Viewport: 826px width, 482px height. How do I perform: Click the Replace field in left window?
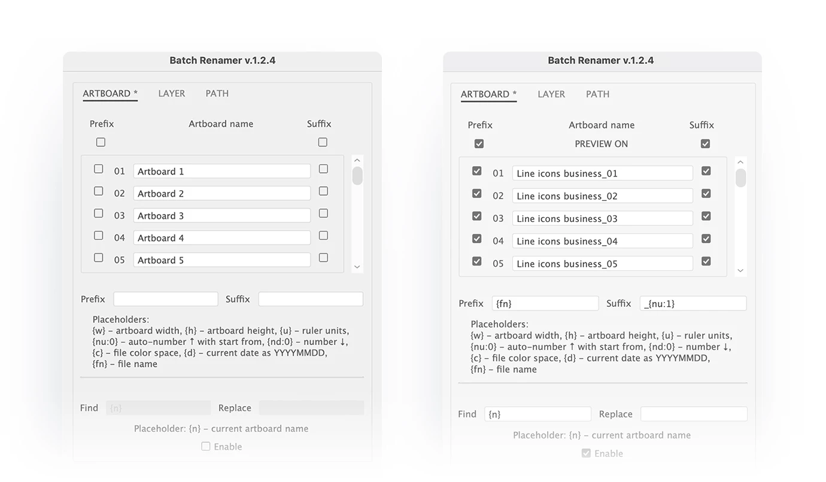point(311,408)
